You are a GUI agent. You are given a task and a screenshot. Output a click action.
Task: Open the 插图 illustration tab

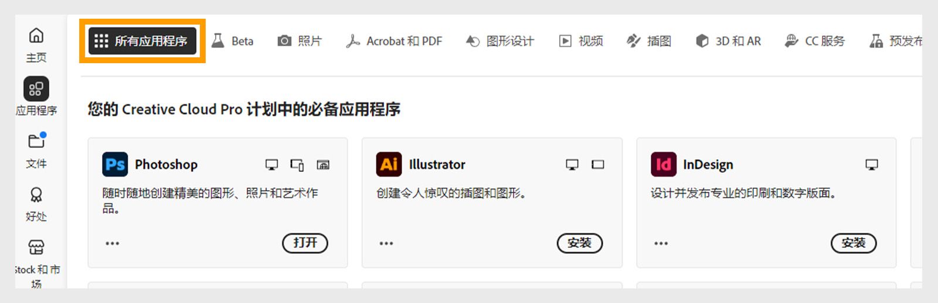tap(649, 41)
